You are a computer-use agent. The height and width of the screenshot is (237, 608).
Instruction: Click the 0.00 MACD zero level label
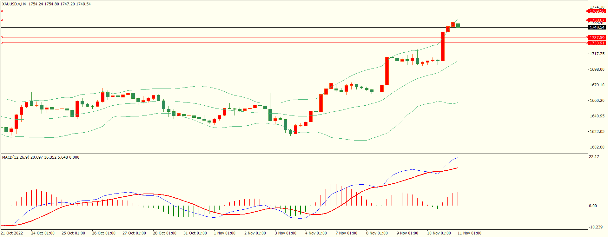click(x=593, y=206)
